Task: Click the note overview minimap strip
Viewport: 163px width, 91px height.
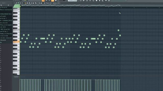Action: 71,6
